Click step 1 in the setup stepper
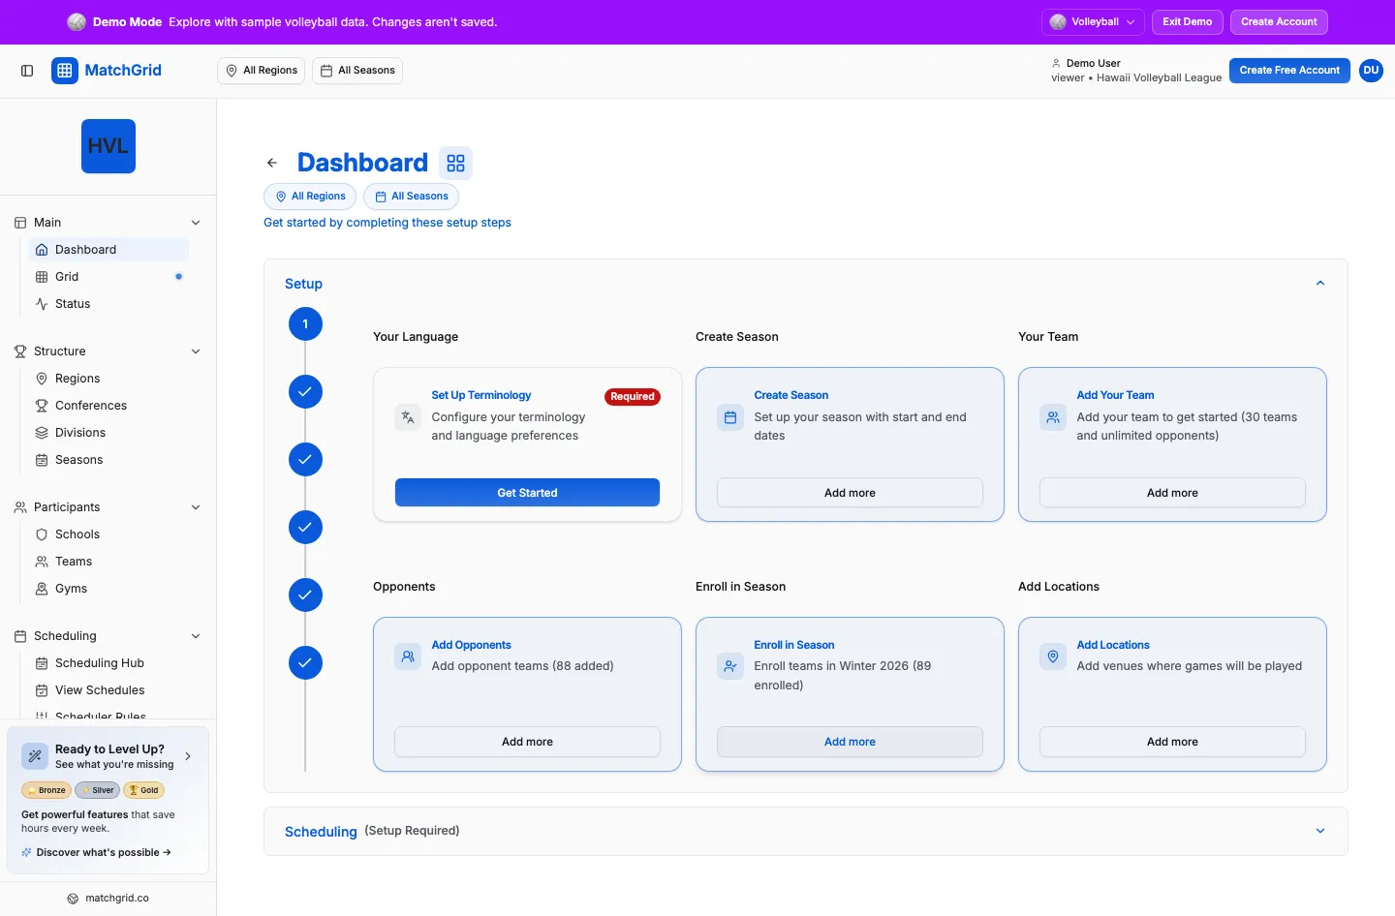Viewport: 1395px width, 916px height. pos(305,323)
